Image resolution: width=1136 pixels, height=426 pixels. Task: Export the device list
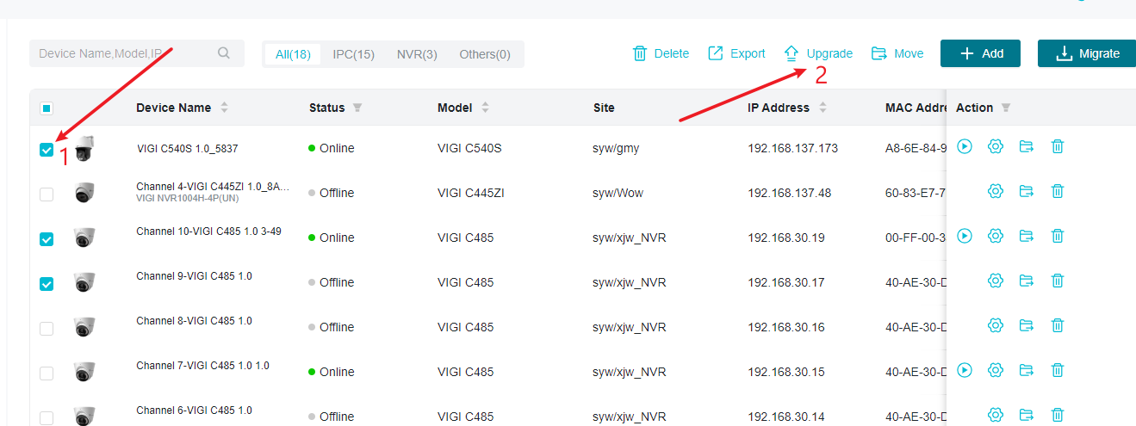tap(736, 53)
